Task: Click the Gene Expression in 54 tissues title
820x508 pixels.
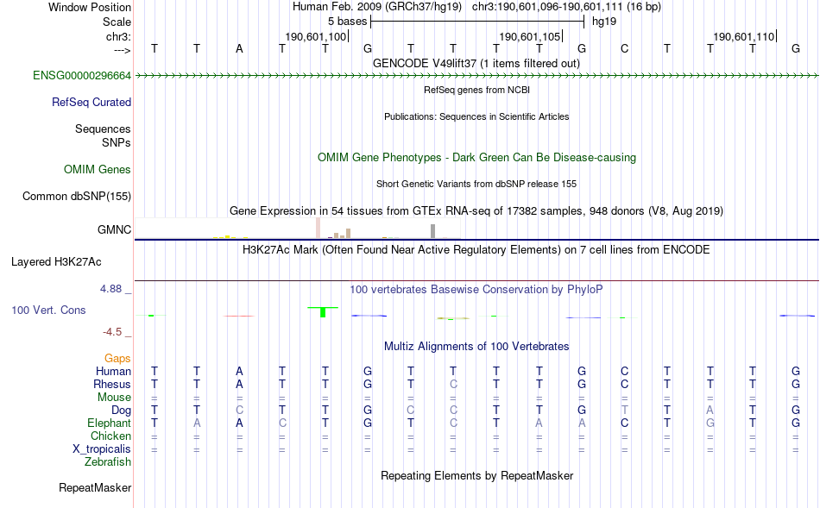Action: coord(476,211)
